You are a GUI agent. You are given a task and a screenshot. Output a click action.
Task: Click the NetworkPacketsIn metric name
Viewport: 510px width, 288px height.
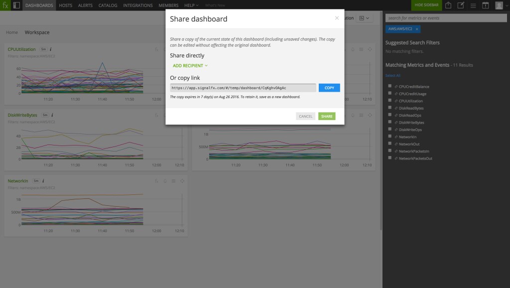coord(414,151)
